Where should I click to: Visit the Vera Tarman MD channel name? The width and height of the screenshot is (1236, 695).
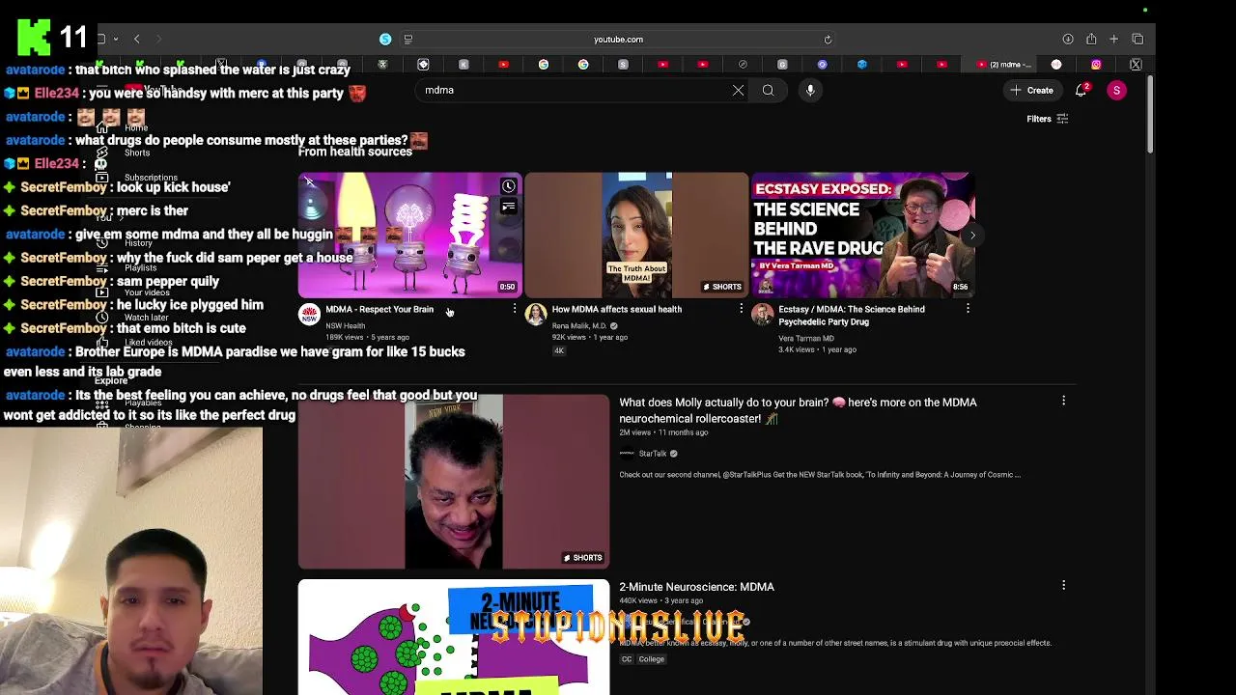coord(806,339)
